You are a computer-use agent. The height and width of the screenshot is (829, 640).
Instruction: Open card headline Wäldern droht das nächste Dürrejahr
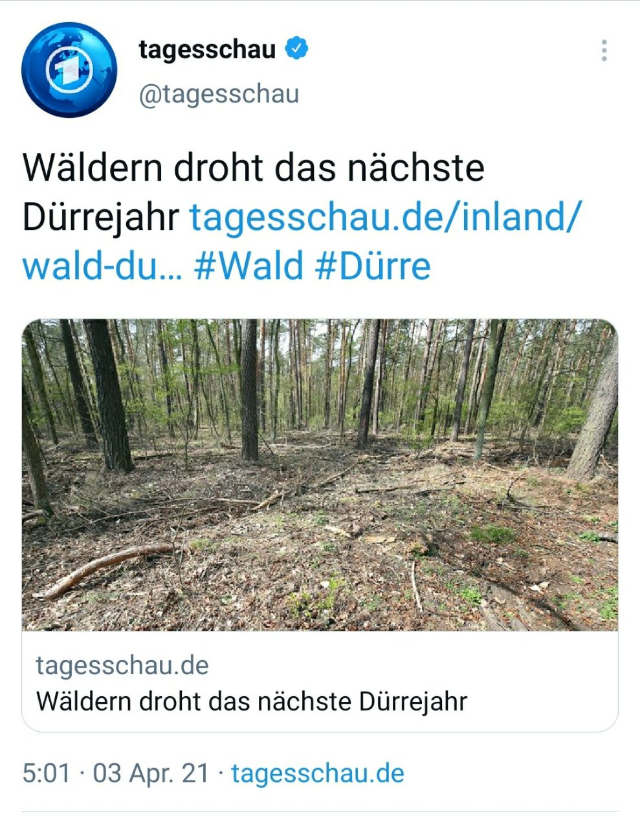[252, 701]
